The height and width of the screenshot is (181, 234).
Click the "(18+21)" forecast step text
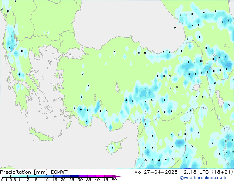pos(222,172)
